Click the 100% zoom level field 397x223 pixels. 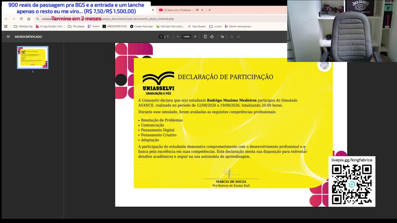point(186,37)
